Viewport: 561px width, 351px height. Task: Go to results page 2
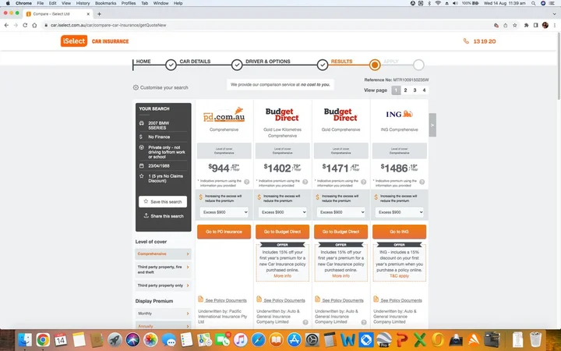pyautogui.click(x=405, y=90)
